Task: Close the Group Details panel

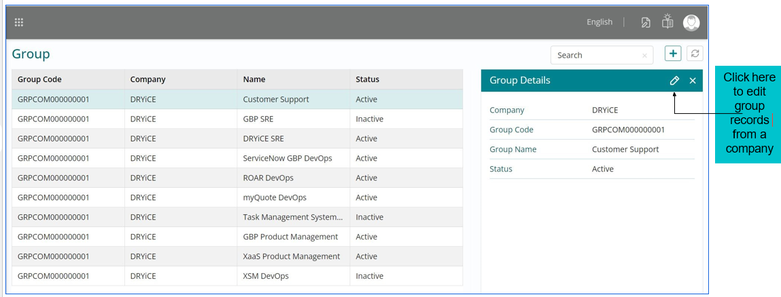Action: click(x=693, y=81)
